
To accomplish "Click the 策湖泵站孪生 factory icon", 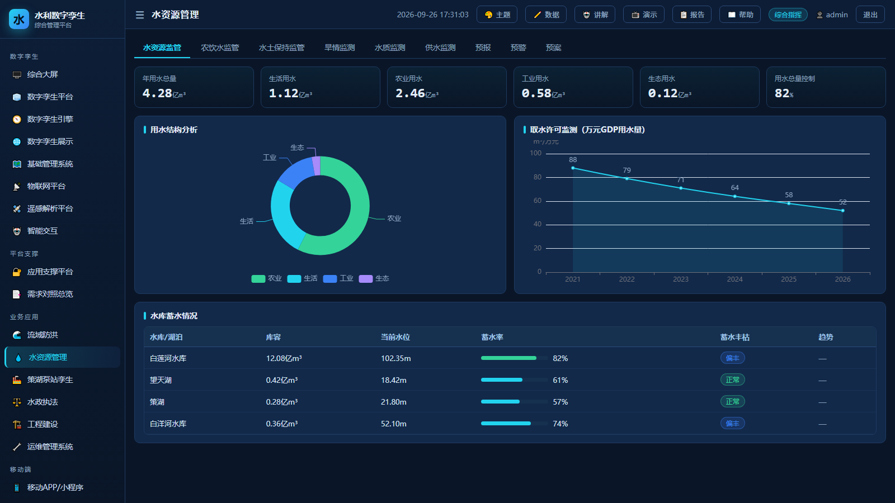I will tap(17, 380).
